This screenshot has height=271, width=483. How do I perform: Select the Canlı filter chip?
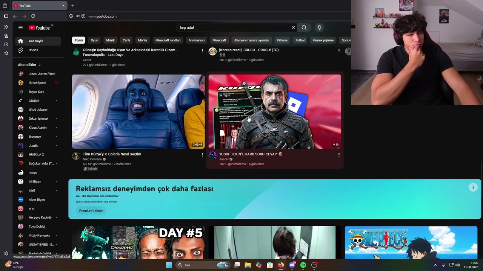coord(126,40)
